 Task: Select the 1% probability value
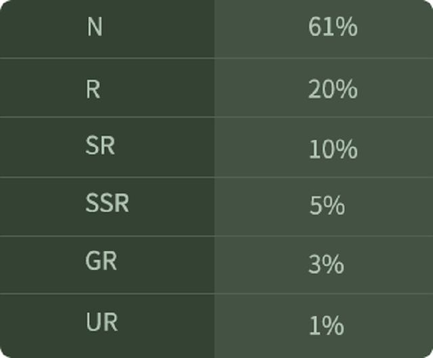[x=326, y=326]
